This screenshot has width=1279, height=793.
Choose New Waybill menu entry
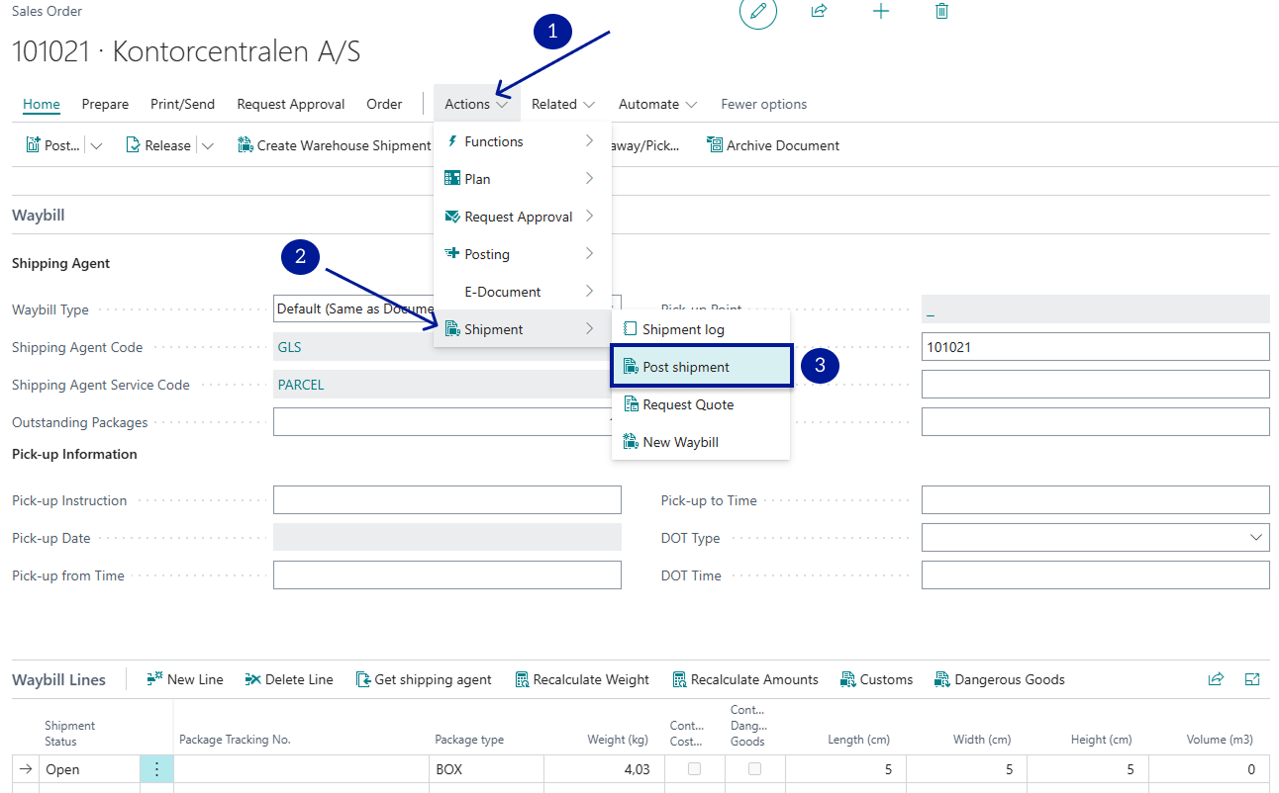680,442
